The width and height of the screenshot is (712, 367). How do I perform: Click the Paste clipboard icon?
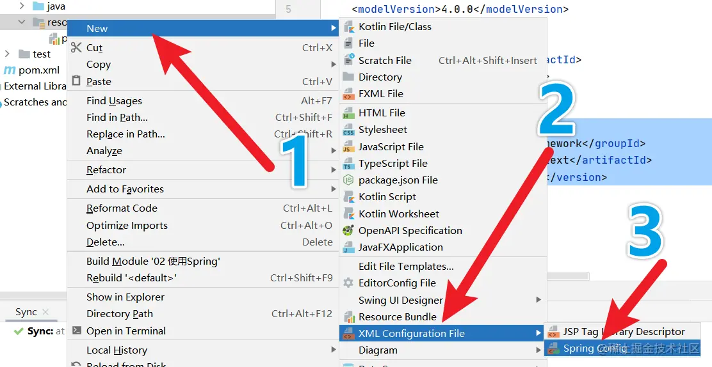click(76, 81)
